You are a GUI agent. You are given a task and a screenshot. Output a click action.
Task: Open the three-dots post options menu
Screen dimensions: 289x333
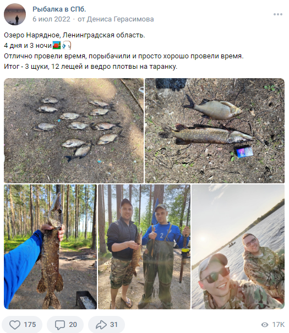point(278,14)
